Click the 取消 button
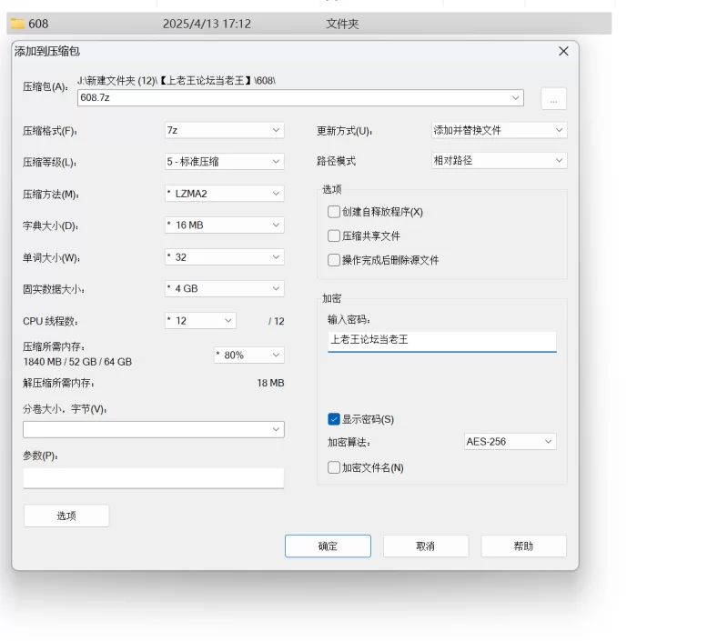Screen dimensions: 728x641 tap(425, 546)
